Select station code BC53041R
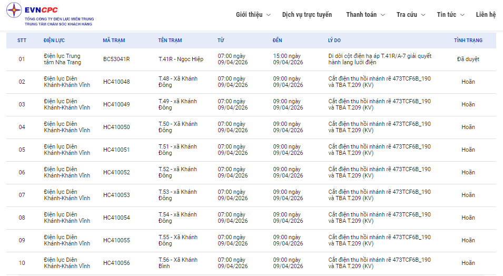Image resolution: width=503 pixels, height=276 pixels. [x=116, y=59]
